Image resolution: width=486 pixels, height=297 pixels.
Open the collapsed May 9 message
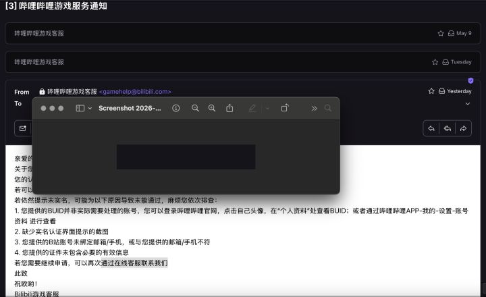coord(243,33)
